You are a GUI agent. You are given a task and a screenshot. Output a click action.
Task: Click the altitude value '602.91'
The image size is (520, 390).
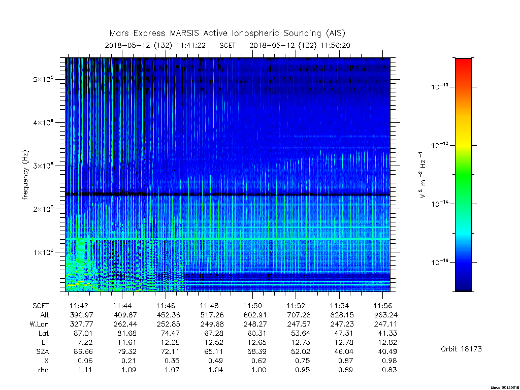tap(255, 315)
